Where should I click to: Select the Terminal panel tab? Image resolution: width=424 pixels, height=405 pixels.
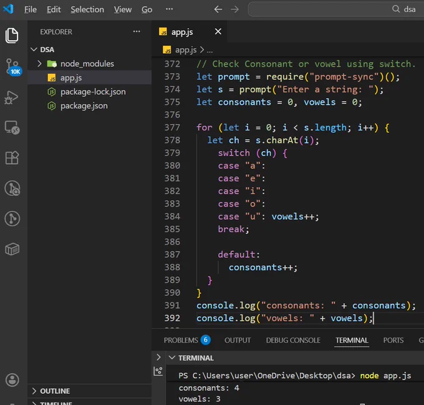click(x=352, y=340)
